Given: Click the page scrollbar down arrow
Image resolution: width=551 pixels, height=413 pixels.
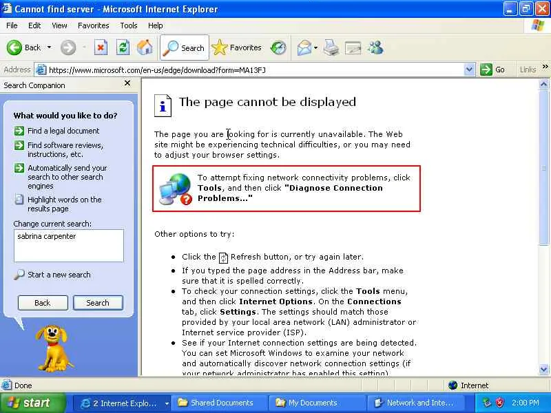Looking at the screenshot, I should click(543, 370).
